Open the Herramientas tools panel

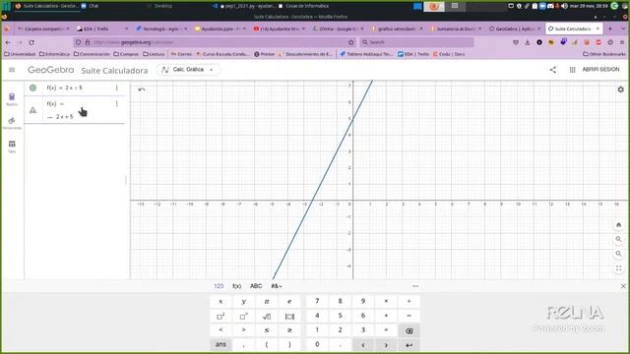12,123
